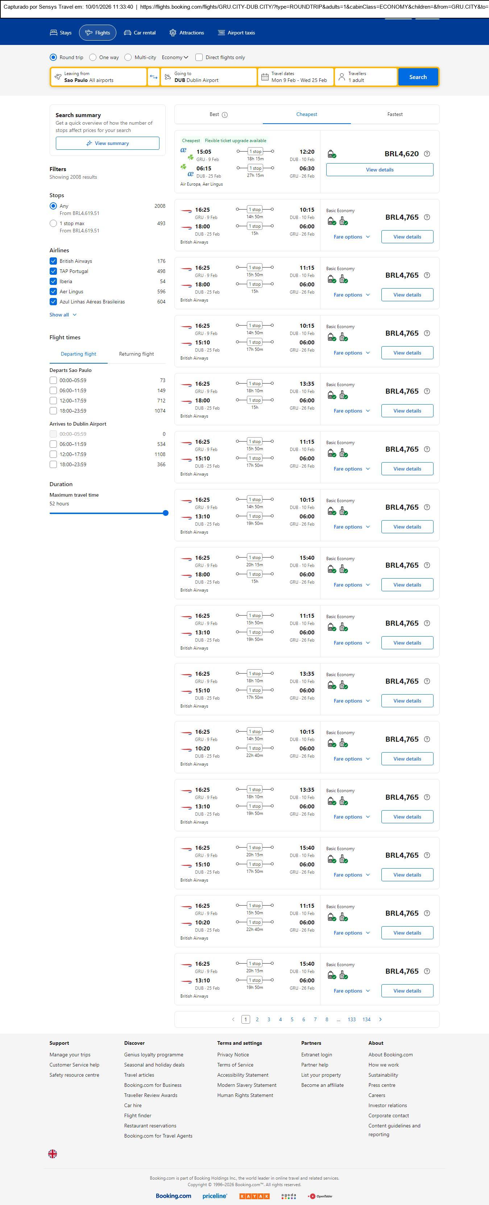The image size is (489, 1205).
Task: Click the next page arrow in pagination
Action: [x=381, y=1019]
